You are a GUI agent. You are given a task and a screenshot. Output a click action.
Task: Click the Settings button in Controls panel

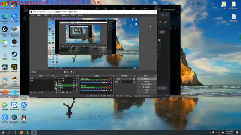coord(146,90)
